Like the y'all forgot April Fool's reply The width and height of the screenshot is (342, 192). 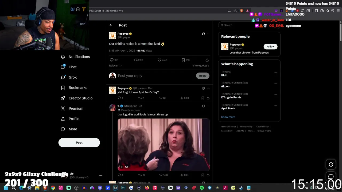coord(162,98)
